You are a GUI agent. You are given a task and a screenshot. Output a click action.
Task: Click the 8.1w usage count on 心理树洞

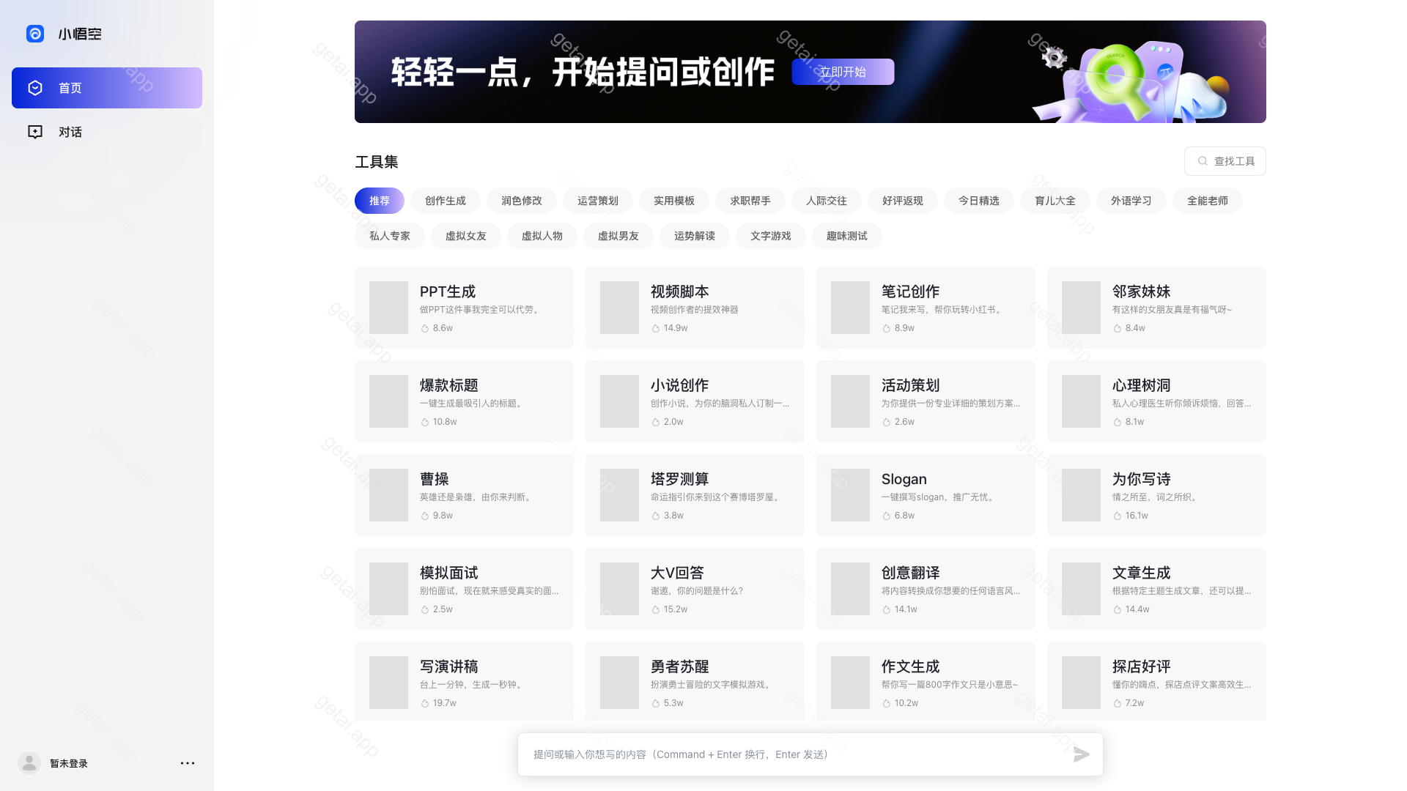[1134, 422]
